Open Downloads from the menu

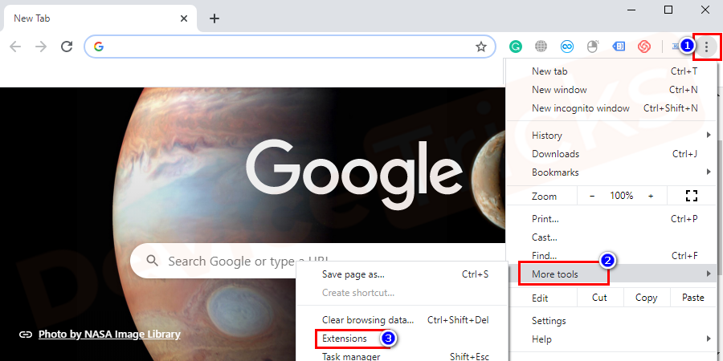click(x=611, y=154)
